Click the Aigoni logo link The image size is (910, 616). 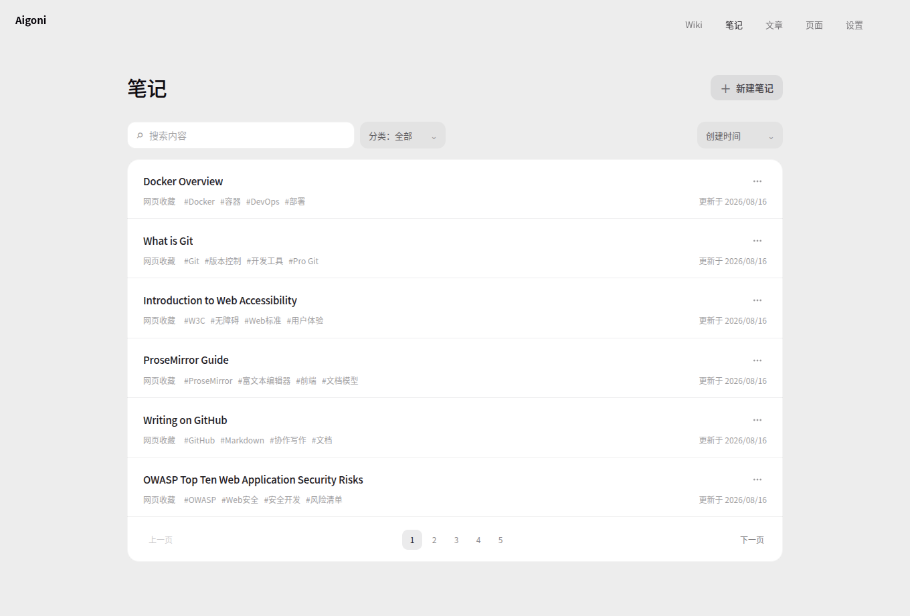pyautogui.click(x=31, y=20)
